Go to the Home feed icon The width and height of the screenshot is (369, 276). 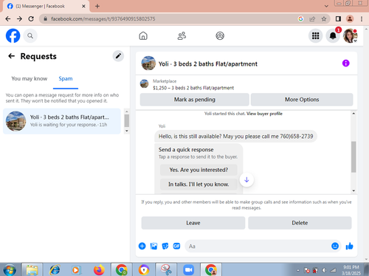point(143,36)
